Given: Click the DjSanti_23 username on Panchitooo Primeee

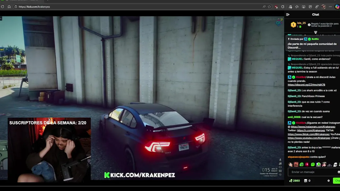Looking at the screenshot, I should (294, 96).
